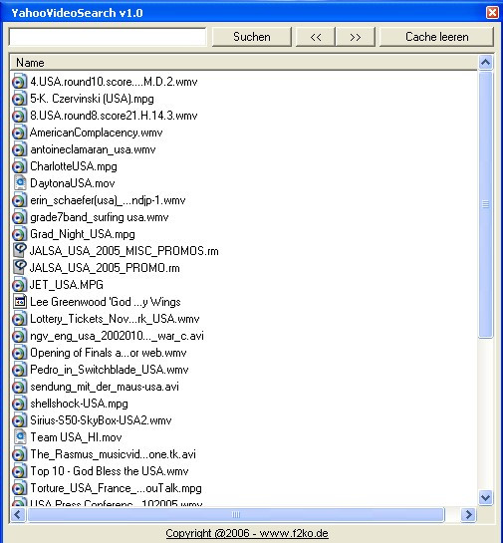Screen dimensions: 503x543
Task: Select file name JALSA_USA_2005_PROMO.rm
Action: click(x=105, y=268)
